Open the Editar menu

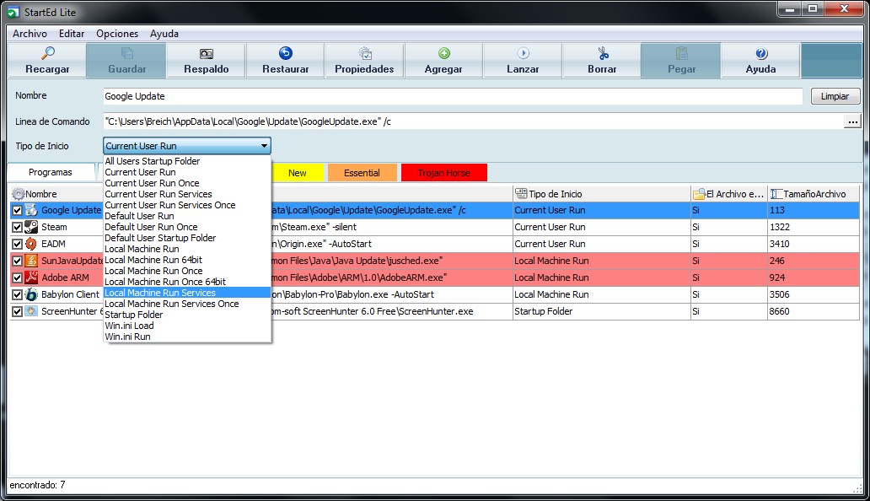pos(72,34)
